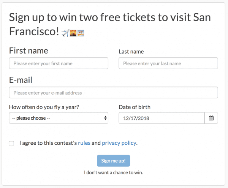
Task: Click the up-down arrows on the flight frequency select
Action: [x=105, y=118]
